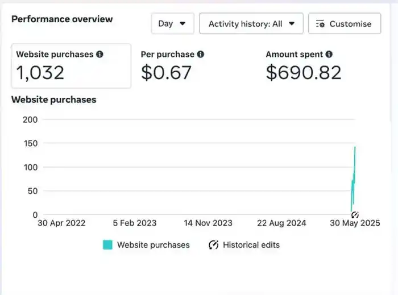The height and width of the screenshot is (295, 398).
Task: Click info icon next to Website purchases
Action: (x=100, y=54)
